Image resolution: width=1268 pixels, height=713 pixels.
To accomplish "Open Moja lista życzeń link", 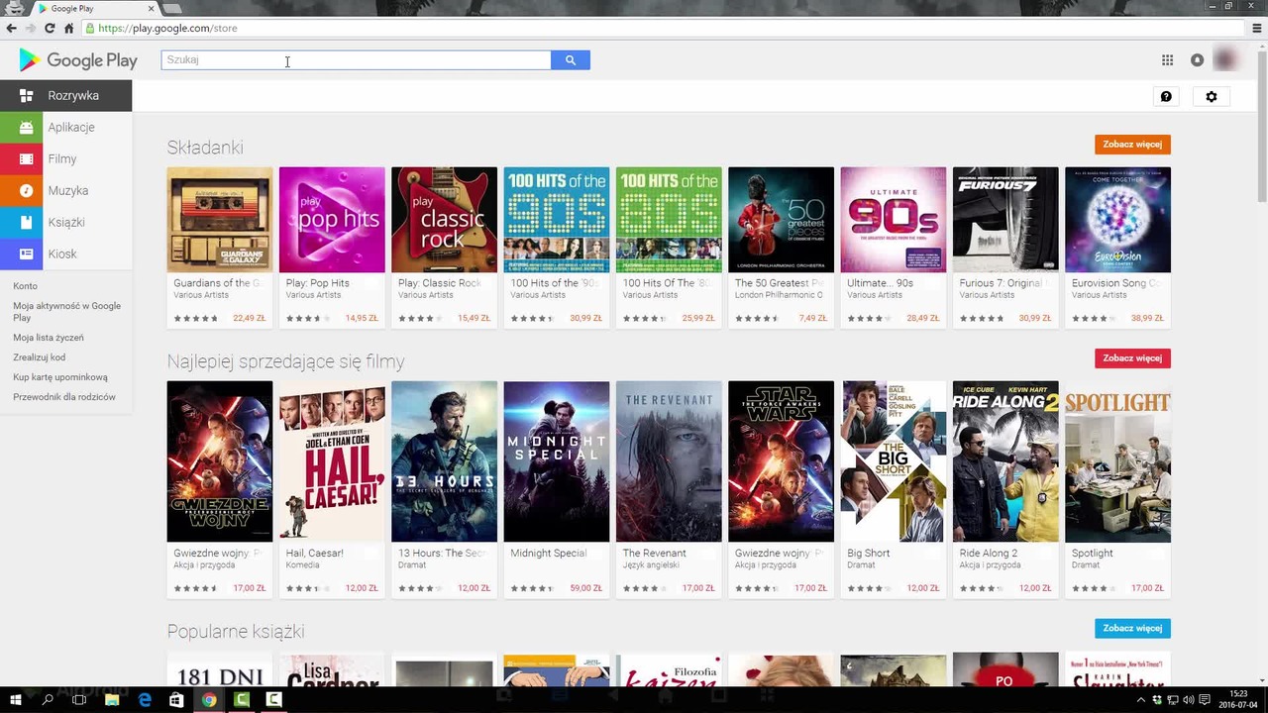I will coord(49,338).
